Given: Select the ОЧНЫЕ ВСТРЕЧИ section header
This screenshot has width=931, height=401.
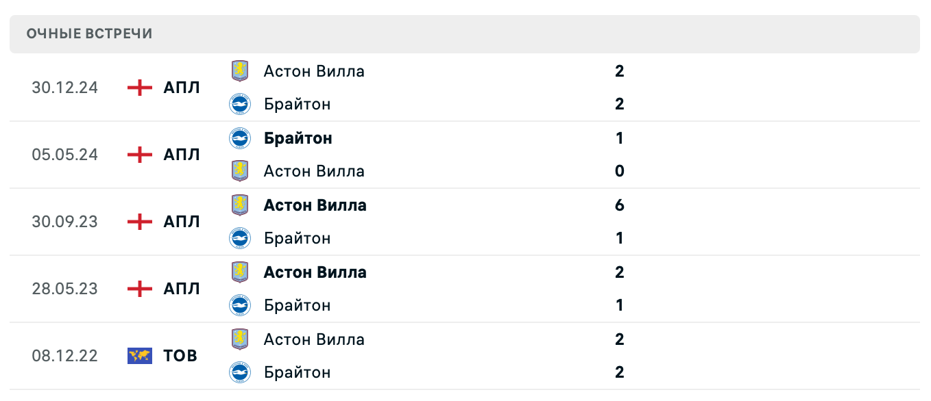Looking at the screenshot, I should (89, 33).
